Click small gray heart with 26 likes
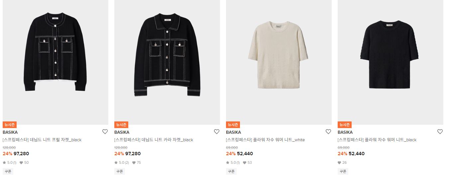This screenshot has height=182, width=451. [339, 163]
